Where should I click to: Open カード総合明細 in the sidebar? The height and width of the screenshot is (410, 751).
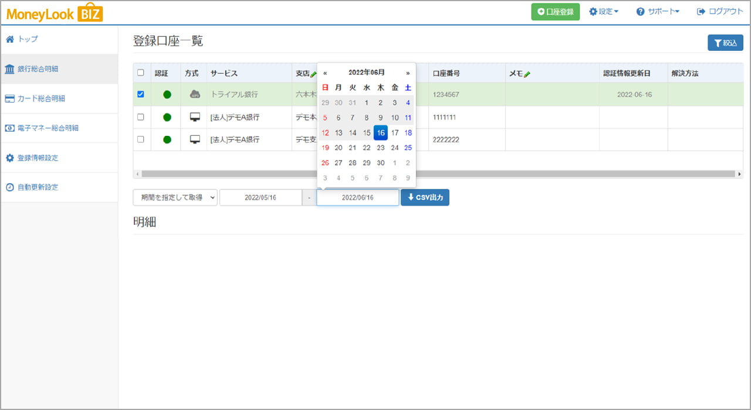59,98
